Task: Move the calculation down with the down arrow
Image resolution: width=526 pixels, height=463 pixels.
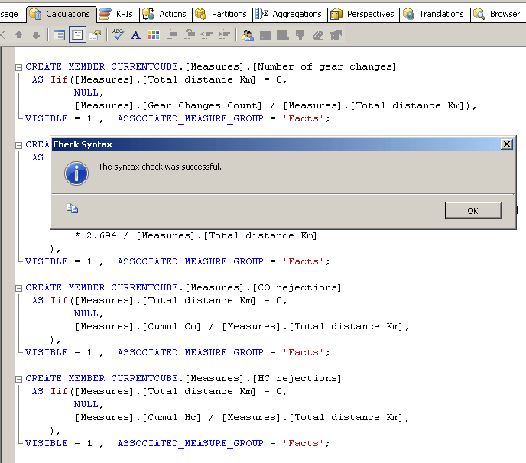Action: (x=36, y=35)
